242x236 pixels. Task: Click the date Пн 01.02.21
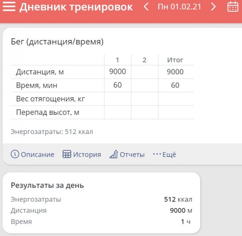179,7
